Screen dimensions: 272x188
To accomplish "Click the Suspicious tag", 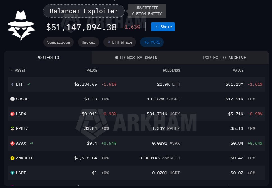I will click(59, 42).
